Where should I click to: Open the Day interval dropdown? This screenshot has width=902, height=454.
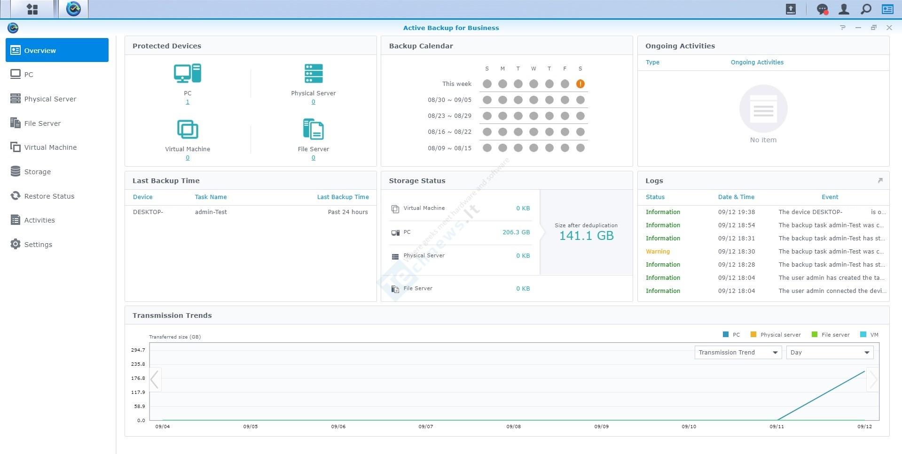click(x=830, y=353)
